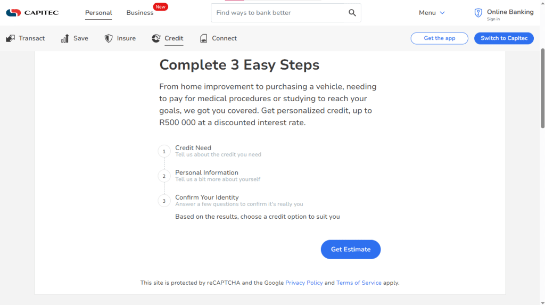
Task: Click step 1 Credit Need circle
Action: click(164, 151)
